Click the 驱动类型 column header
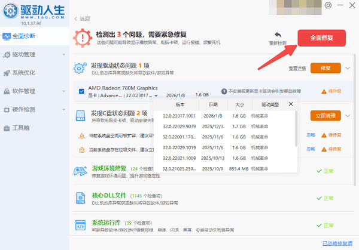This screenshot has height=250, width=359. click(270, 104)
